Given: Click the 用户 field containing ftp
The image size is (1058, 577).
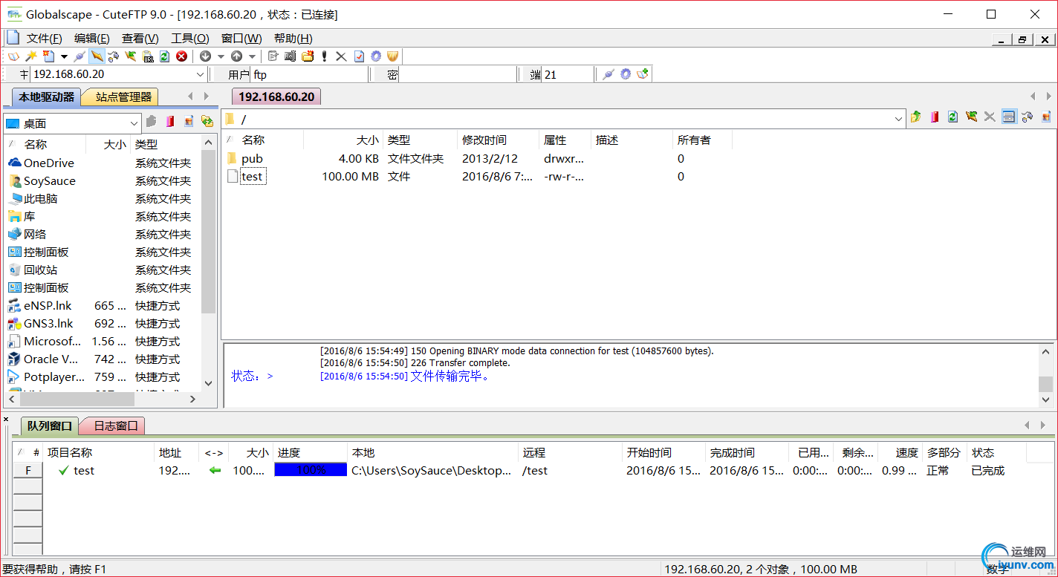Looking at the screenshot, I should click(309, 74).
